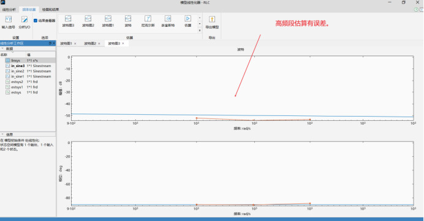Create a new 波特 Bode plot
Viewport: 424px width, 221px height.
128,21
